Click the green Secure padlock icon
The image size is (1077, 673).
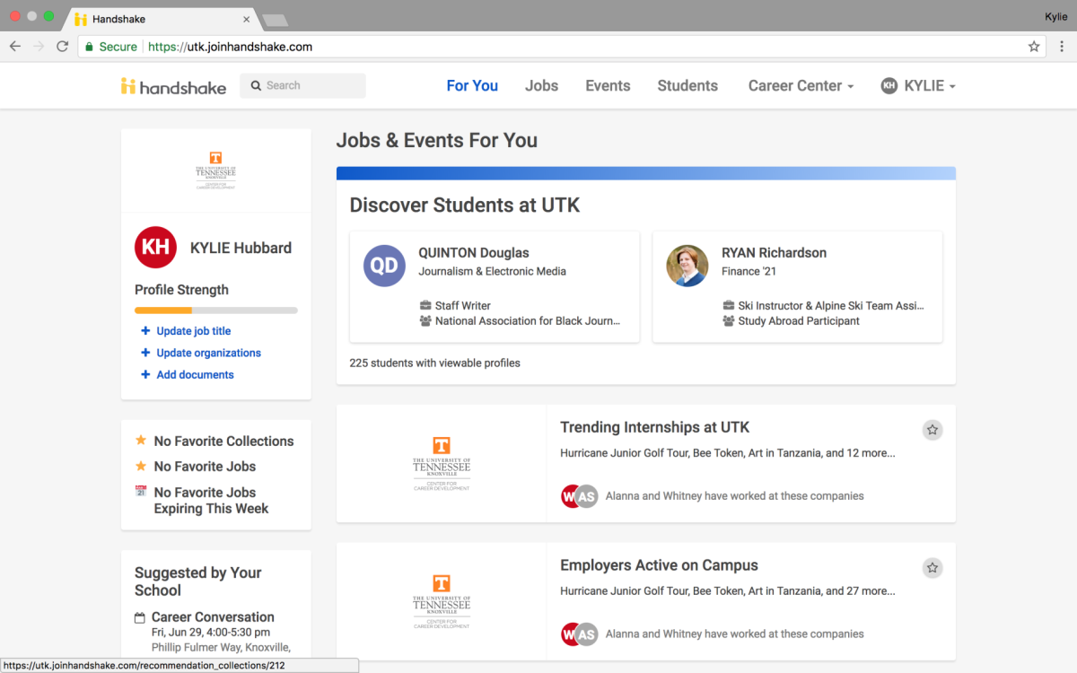[x=89, y=47]
